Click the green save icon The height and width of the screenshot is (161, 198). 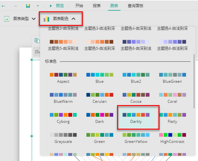(28, 6)
